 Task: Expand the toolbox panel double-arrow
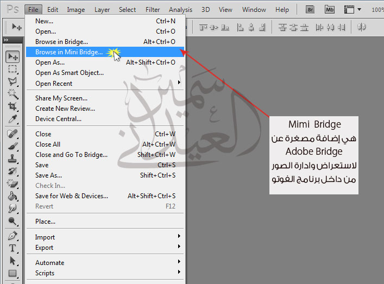pyautogui.click(x=6, y=40)
